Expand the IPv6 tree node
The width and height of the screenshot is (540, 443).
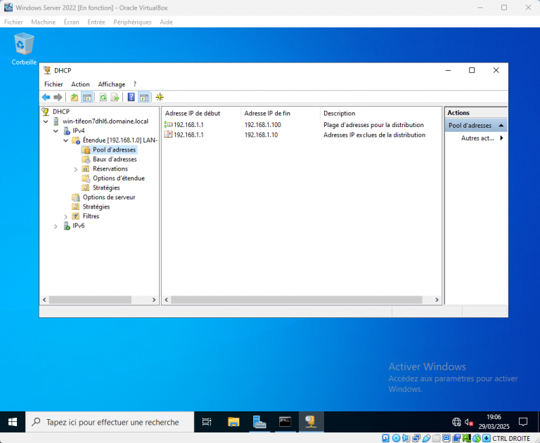(x=56, y=226)
